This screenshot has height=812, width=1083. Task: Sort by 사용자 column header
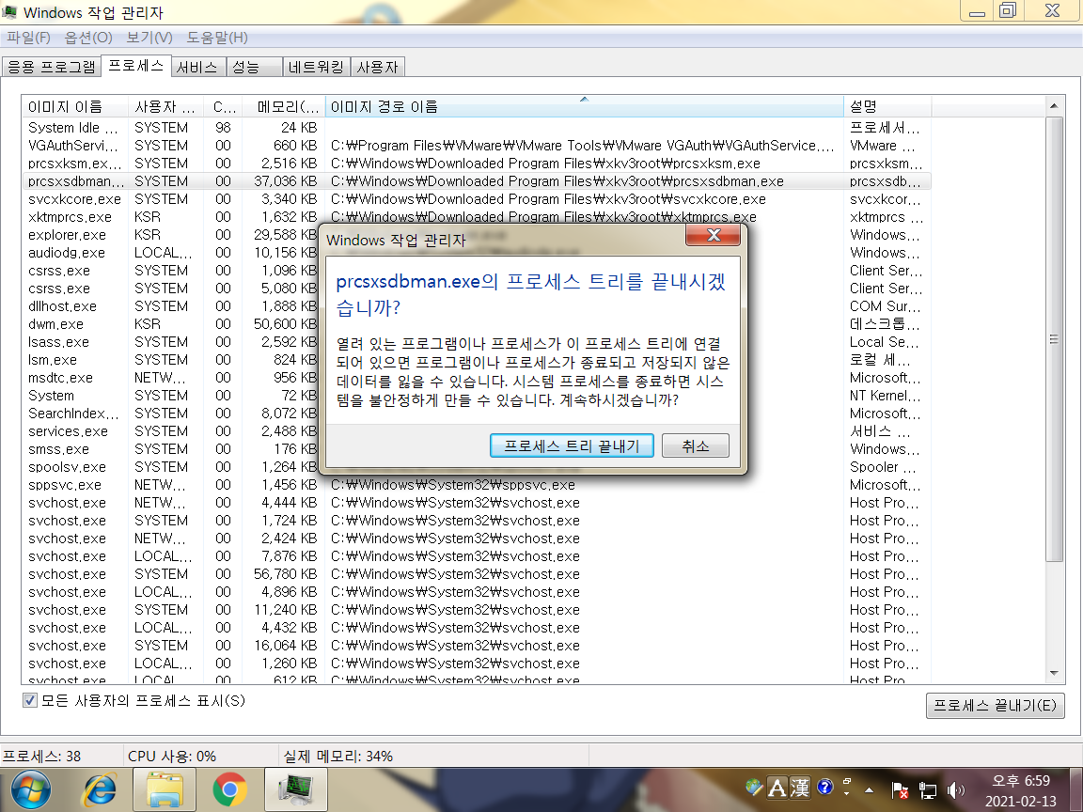[165, 107]
